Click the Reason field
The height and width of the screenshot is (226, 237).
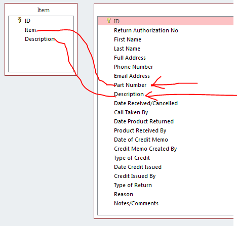click(x=124, y=194)
